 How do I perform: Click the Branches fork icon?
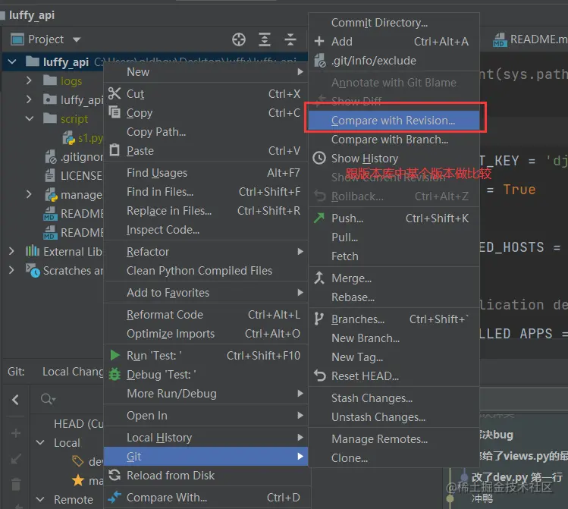tap(319, 319)
